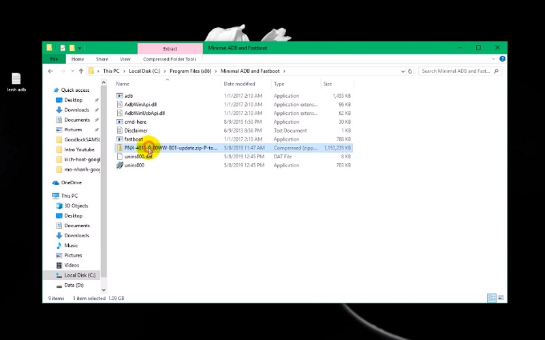This screenshot has height=340, width=545.
Task: Open the Intro Youtube folder
Action: (x=79, y=150)
